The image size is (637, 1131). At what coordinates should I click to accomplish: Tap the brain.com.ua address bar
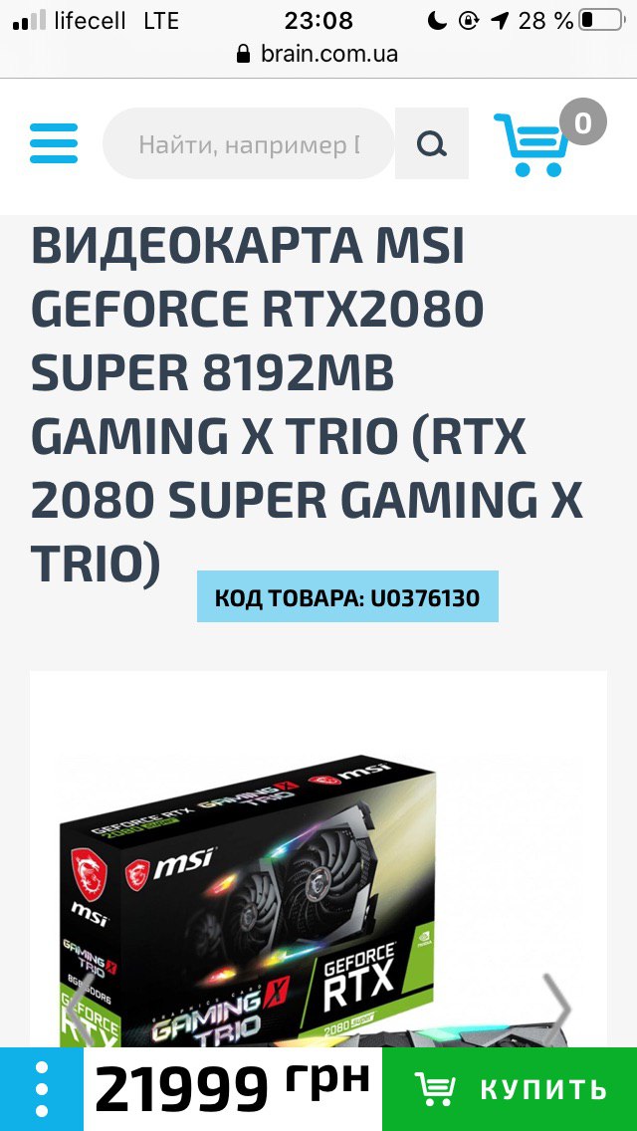pyautogui.click(x=318, y=54)
